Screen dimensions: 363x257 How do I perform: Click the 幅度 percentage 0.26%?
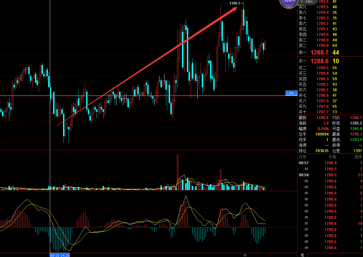(x=323, y=129)
